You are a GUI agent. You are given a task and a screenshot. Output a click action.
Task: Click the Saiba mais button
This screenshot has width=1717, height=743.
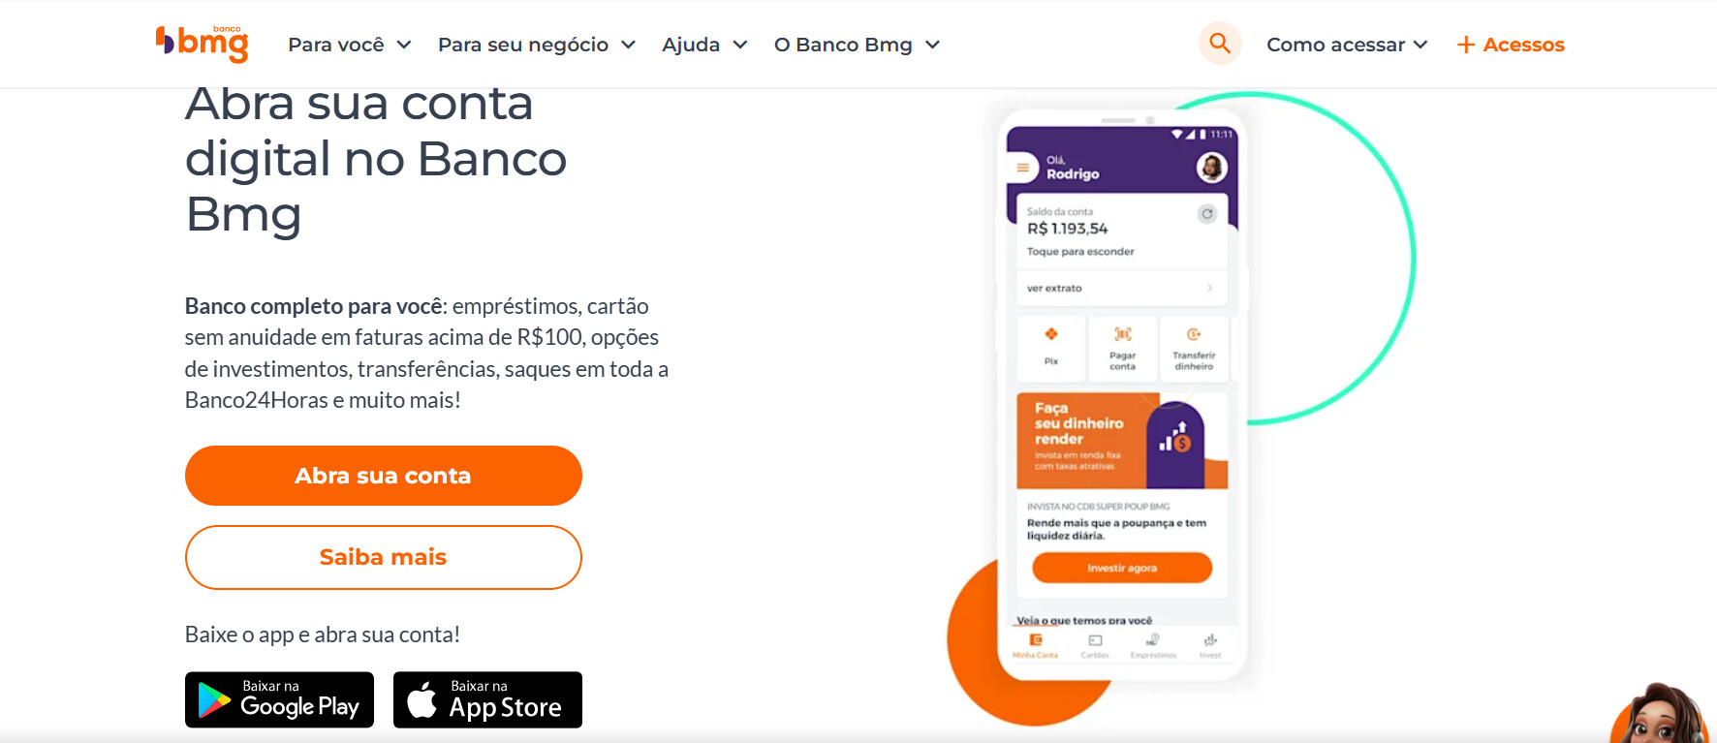click(383, 557)
